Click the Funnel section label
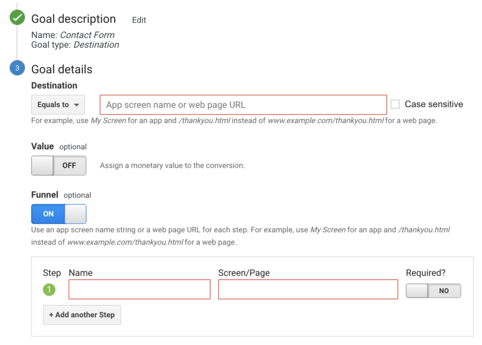Screen dimensions: 482x345 click(x=45, y=195)
